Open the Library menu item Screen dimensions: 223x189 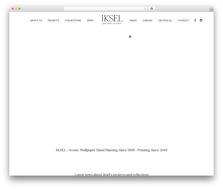point(148,21)
